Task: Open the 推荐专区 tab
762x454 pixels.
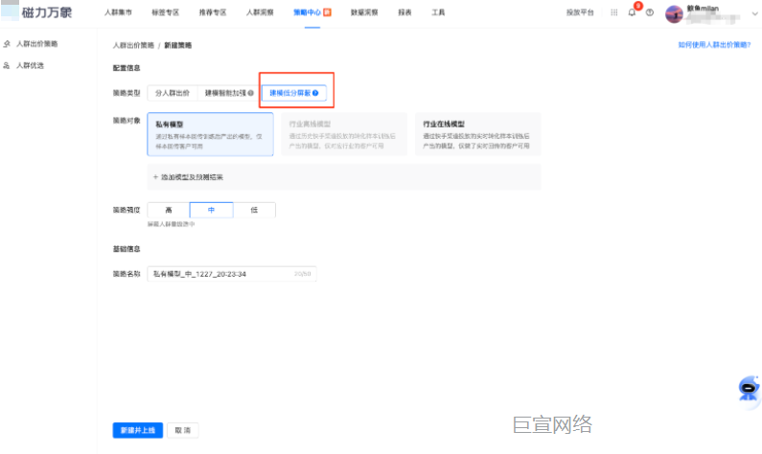Action: tap(213, 12)
